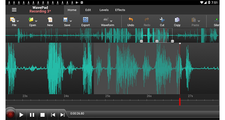Screen dimensions: 225x120
Task: Click the Export icon
Action: (85, 20)
